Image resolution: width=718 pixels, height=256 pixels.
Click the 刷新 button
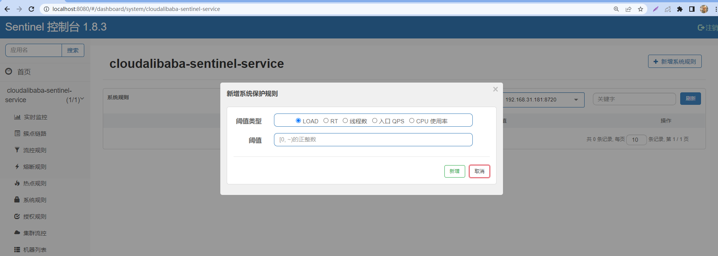pos(690,99)
